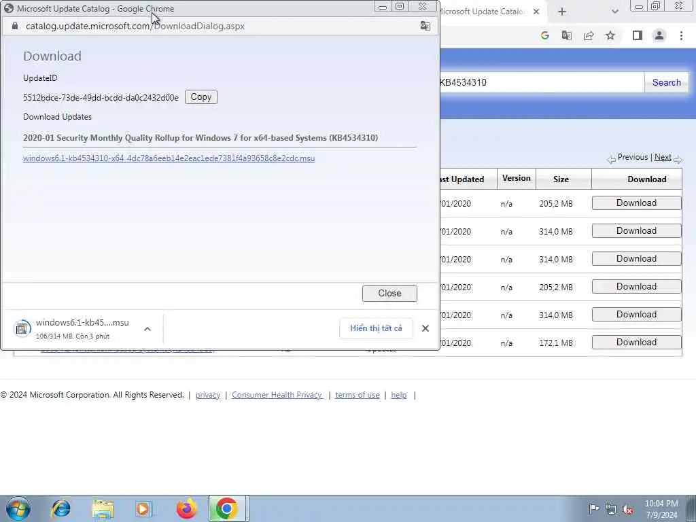
Task: Download the 172,1 MB update
Action: pos(636,343)
